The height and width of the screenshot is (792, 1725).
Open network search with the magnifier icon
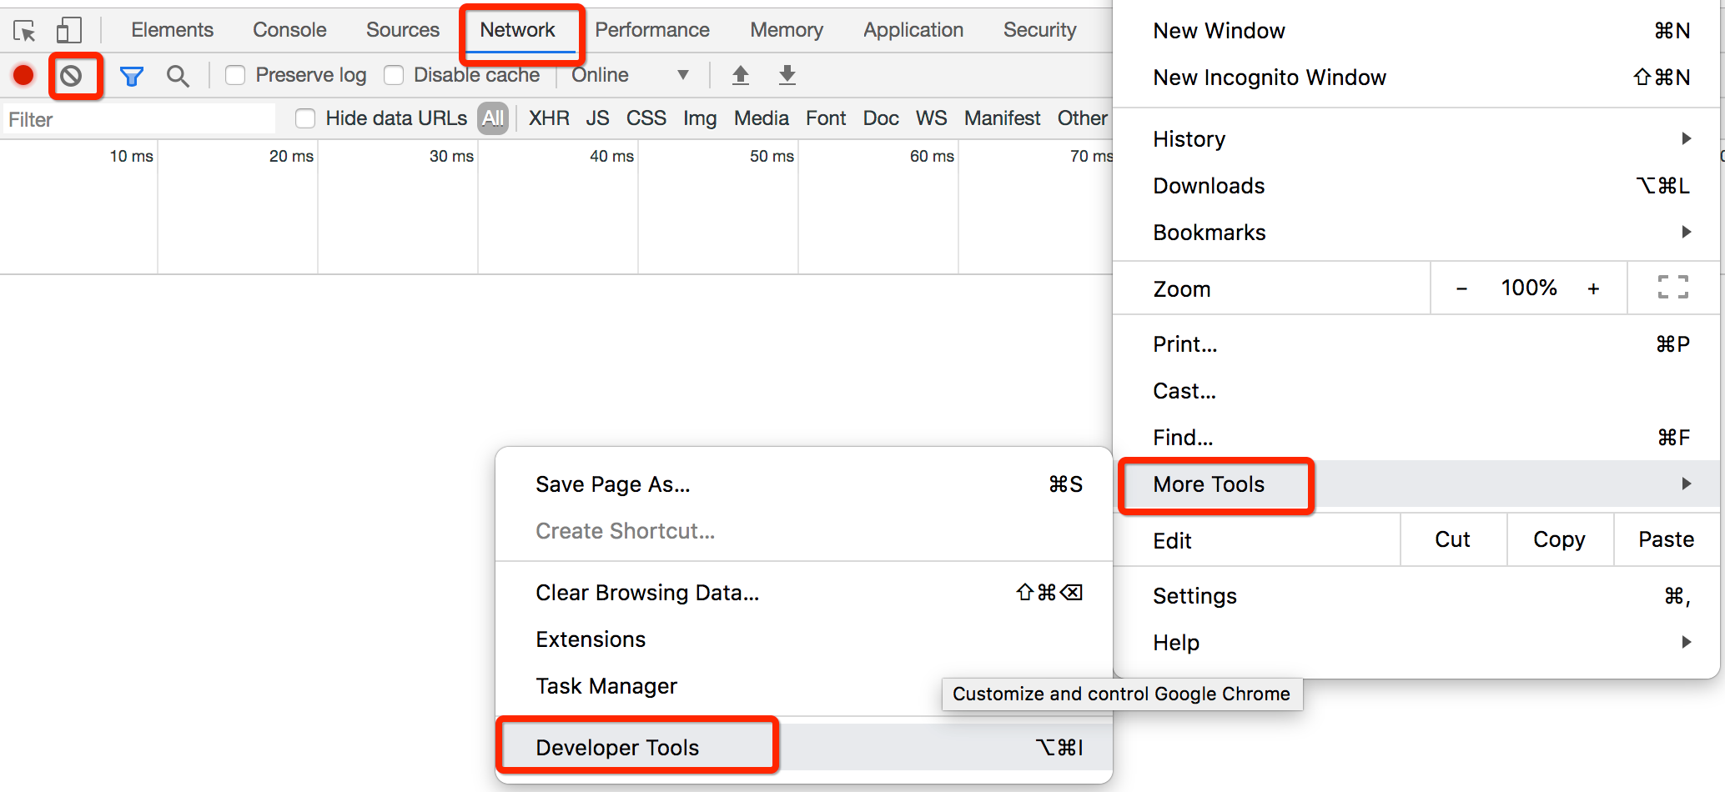pyautogui.click(x=178, y=77)
